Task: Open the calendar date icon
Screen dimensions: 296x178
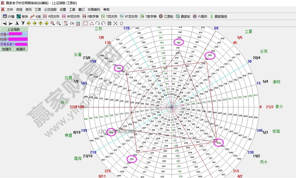Action: click(78, 23)
